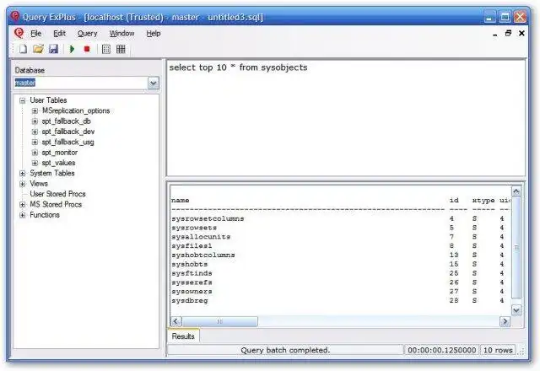
Task: Select the Results tab
Action: coord(183,336)
